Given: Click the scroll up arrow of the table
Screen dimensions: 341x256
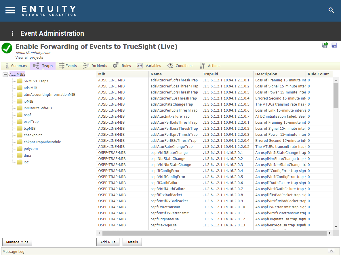Looking at the screenshot, I should point(336,80).
